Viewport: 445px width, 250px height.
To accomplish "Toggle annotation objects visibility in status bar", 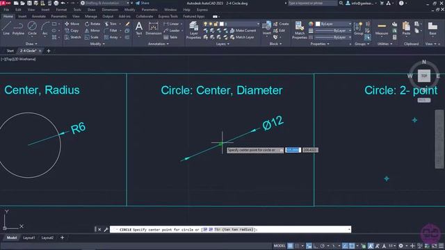I will tap(371, 246).
